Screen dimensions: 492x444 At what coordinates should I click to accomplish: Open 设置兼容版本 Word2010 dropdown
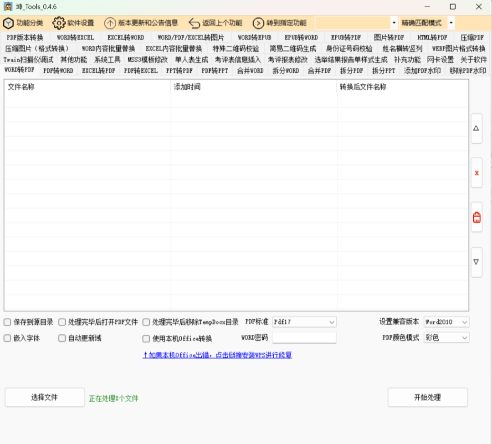click(446, 322)
